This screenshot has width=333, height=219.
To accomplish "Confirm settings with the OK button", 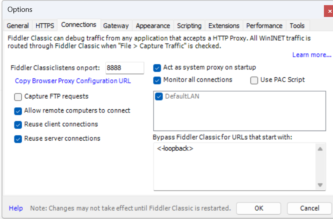I will tap(259, 208).
